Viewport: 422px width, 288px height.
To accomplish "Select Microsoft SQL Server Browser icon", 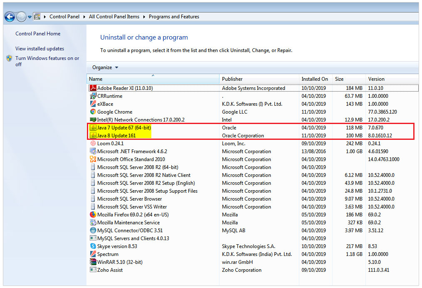I will [93, 199].
